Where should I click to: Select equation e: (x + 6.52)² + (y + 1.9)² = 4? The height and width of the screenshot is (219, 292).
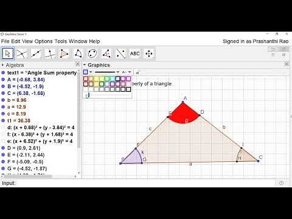pos(40,141)
